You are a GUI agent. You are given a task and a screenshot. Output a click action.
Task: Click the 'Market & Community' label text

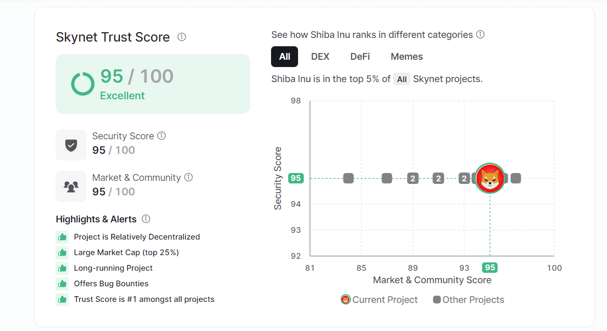click(x=136, y=178)
